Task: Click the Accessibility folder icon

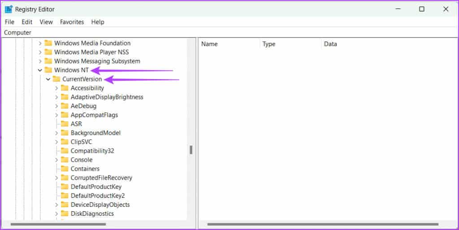Action: (65, 88)
